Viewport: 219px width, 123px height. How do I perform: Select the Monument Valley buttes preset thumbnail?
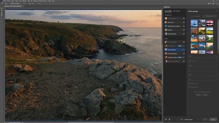click(202, 38)
